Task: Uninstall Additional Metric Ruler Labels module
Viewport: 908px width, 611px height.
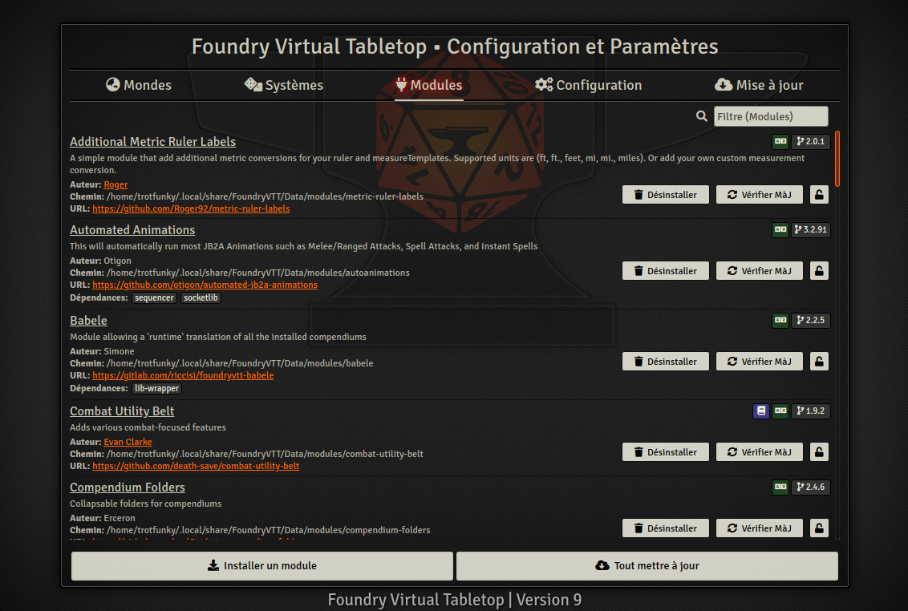Action: 666,195
